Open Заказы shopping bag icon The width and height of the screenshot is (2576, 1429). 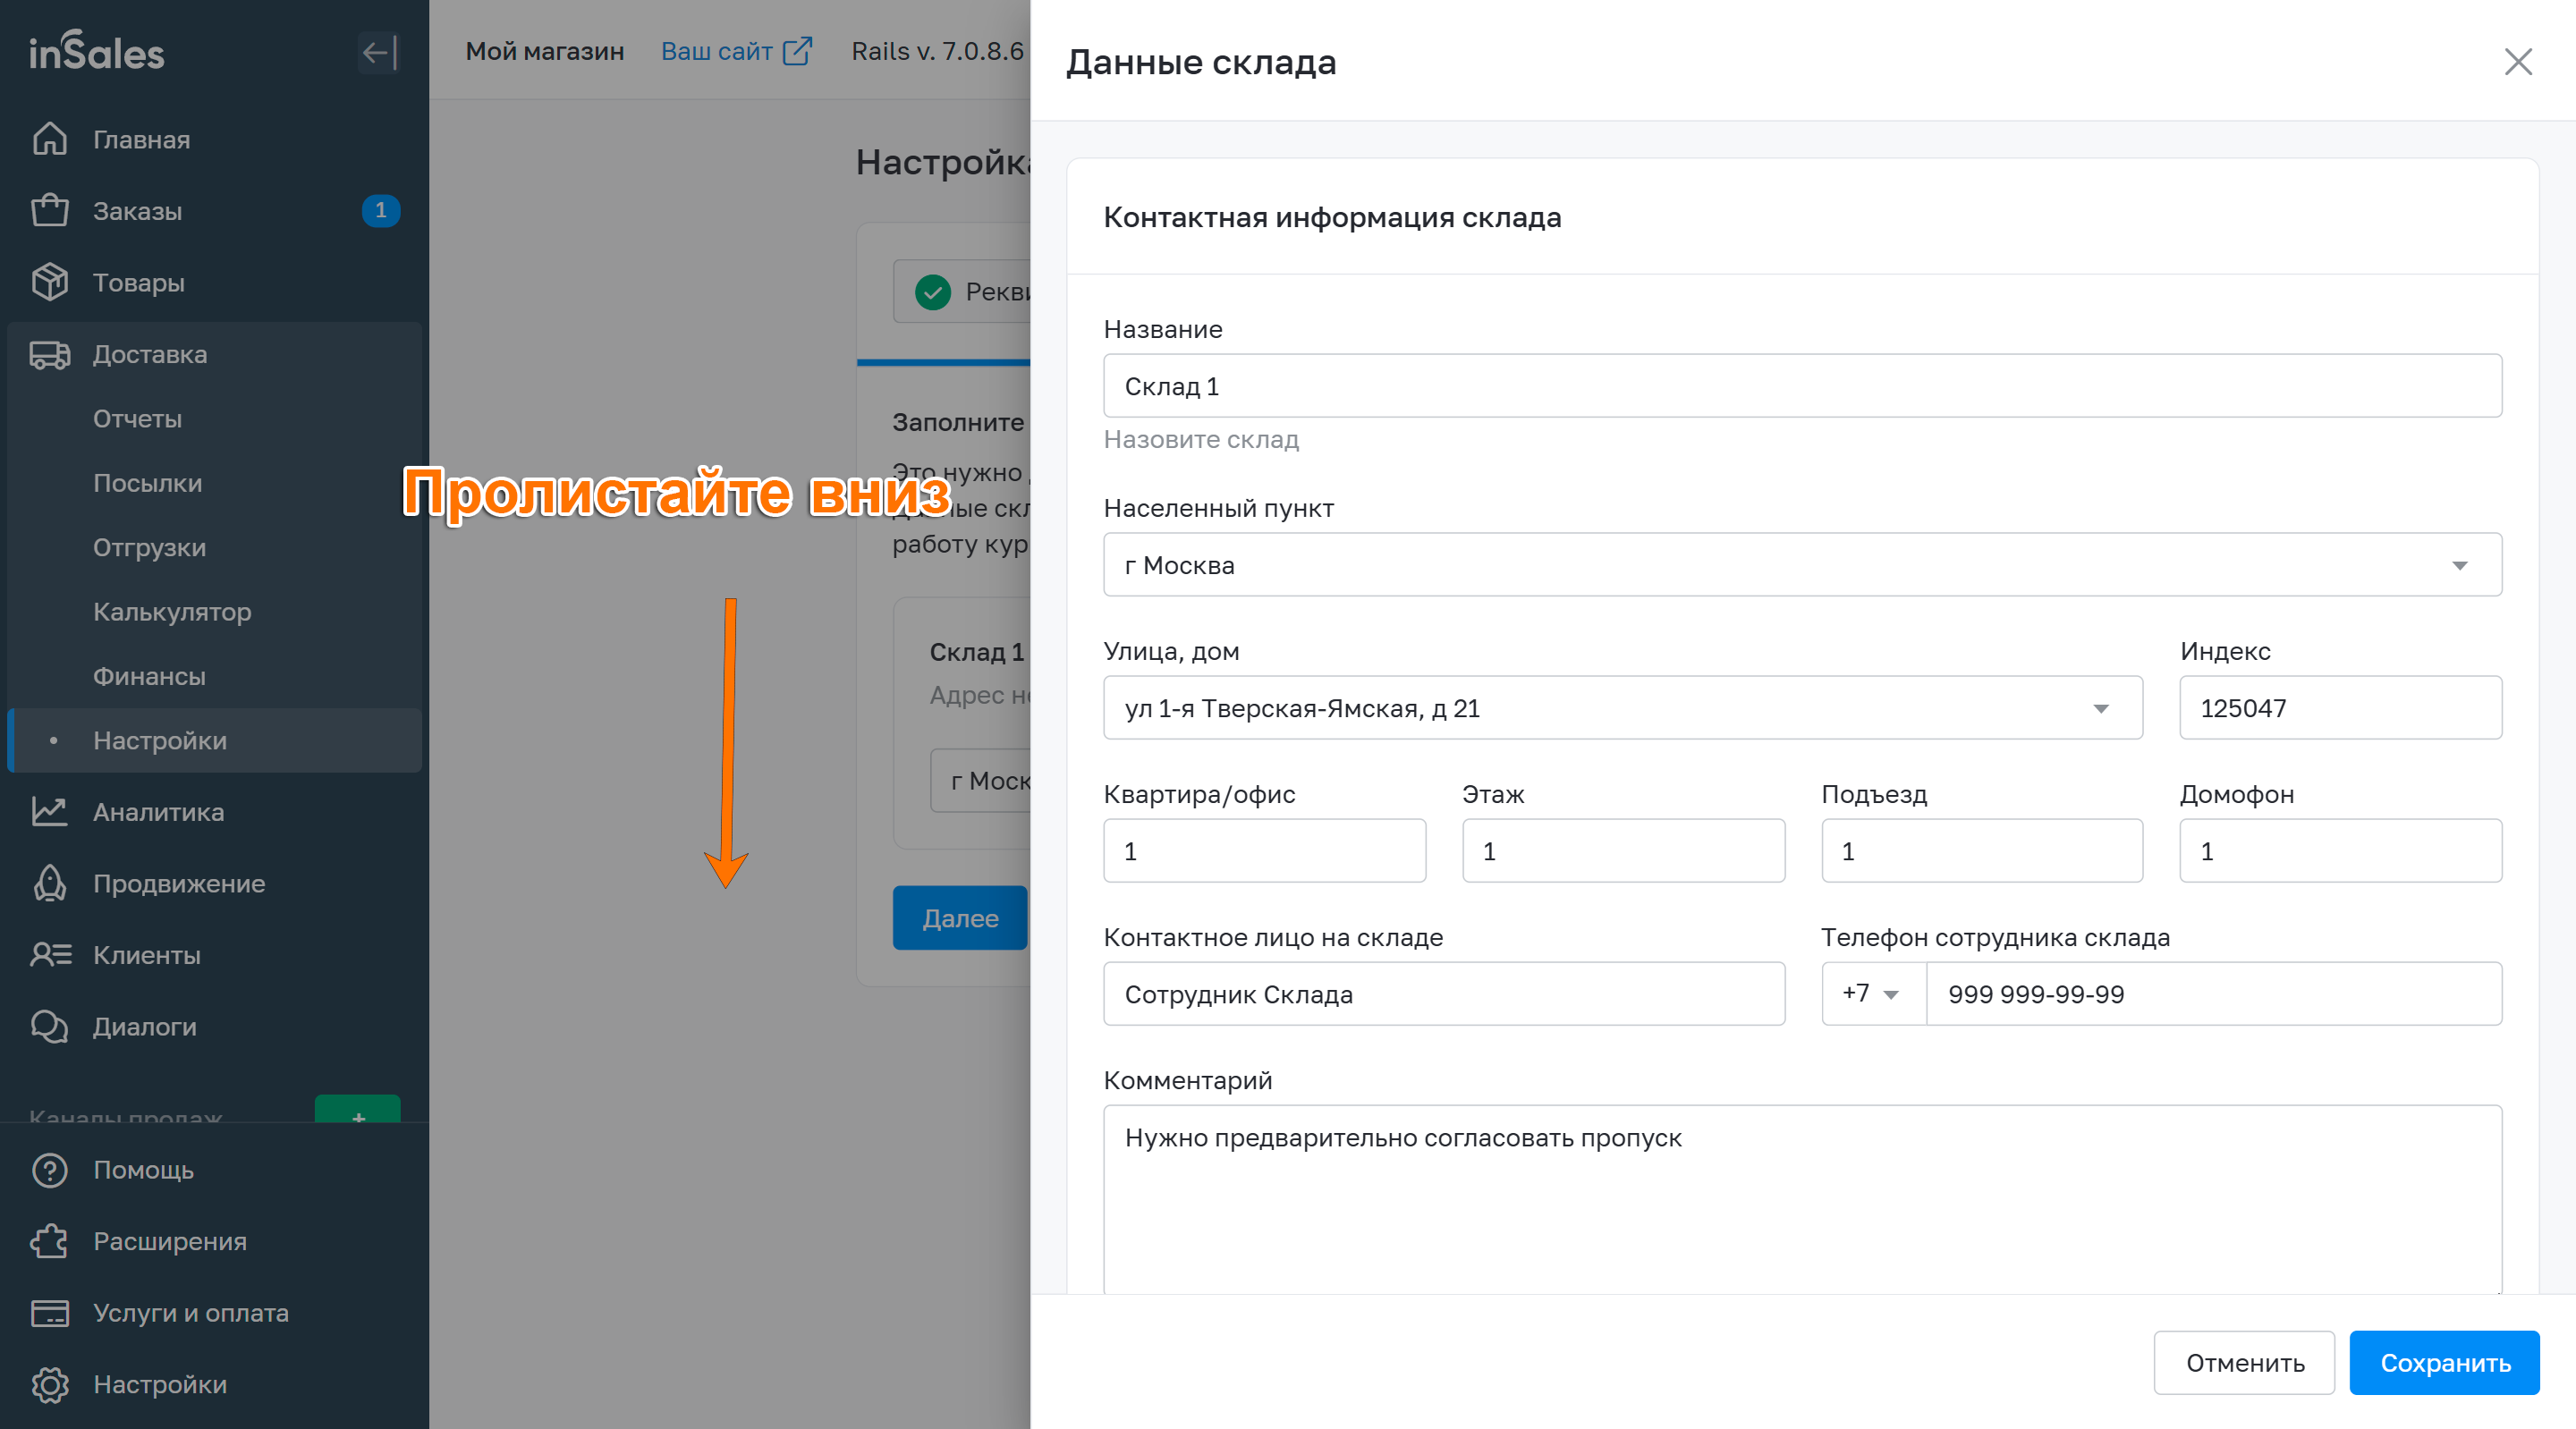coord(49,211)
